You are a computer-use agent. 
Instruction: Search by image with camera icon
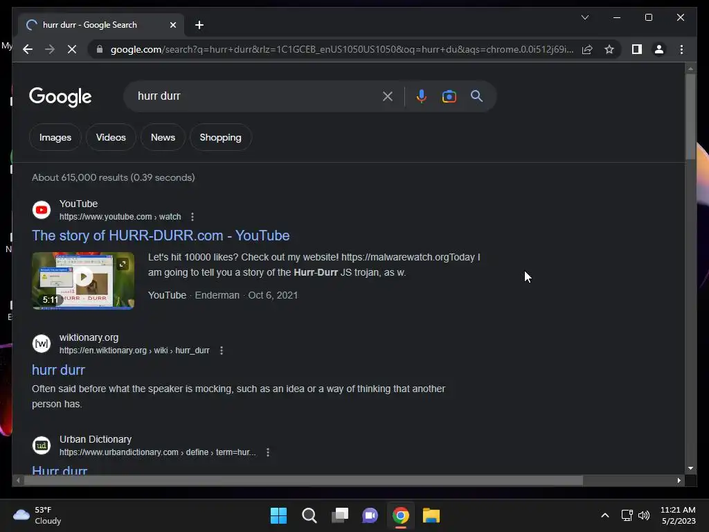[449, 96]
